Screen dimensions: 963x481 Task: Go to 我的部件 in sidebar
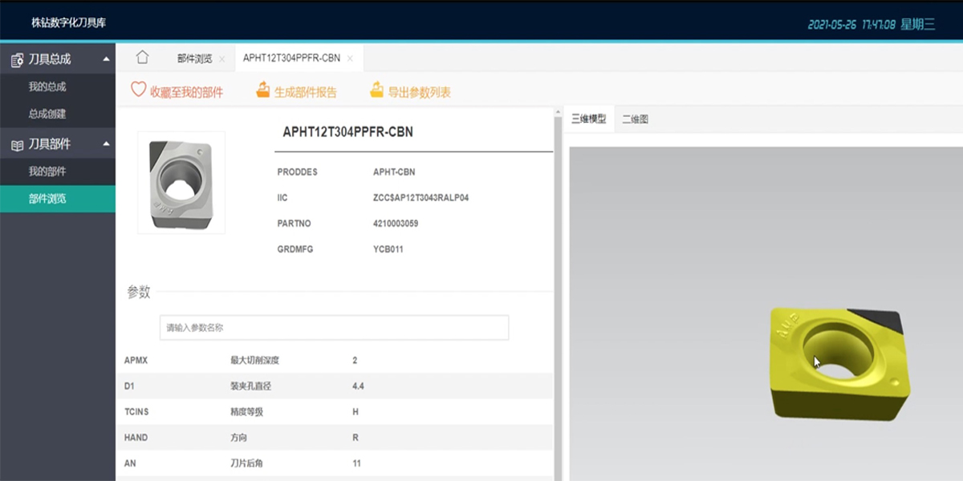[x=47, y=172]
